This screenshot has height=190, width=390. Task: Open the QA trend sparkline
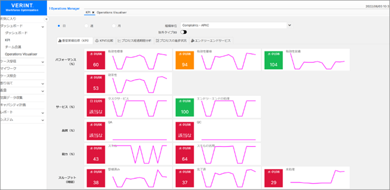coord(140,139)
